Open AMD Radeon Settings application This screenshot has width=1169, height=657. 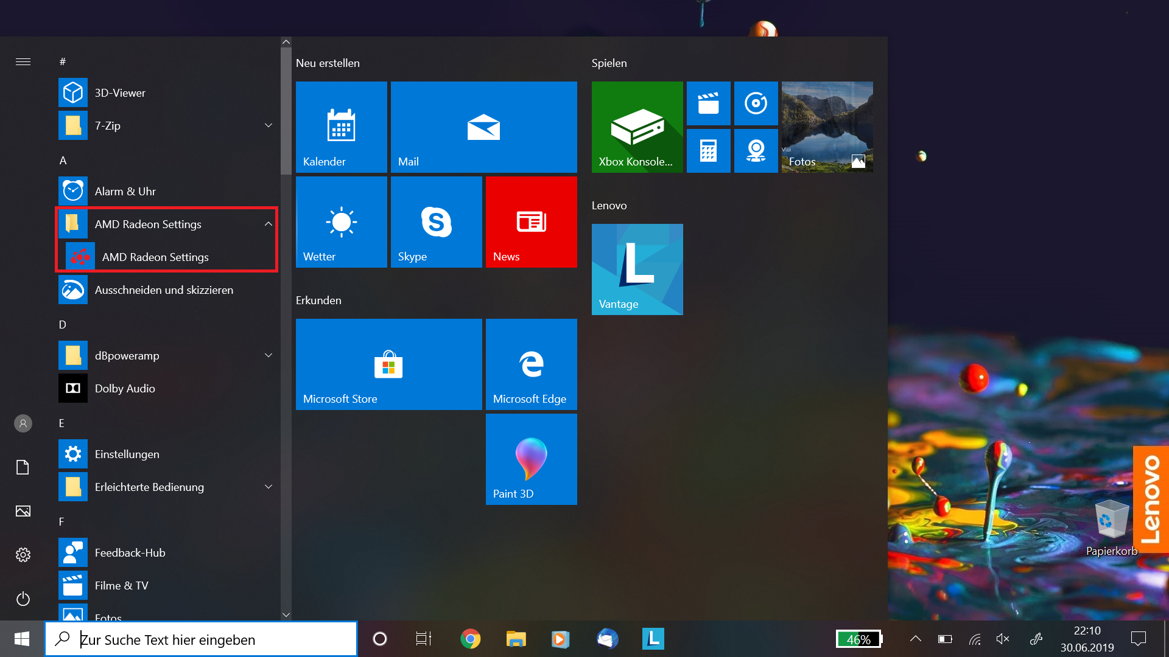coord(154,257)
